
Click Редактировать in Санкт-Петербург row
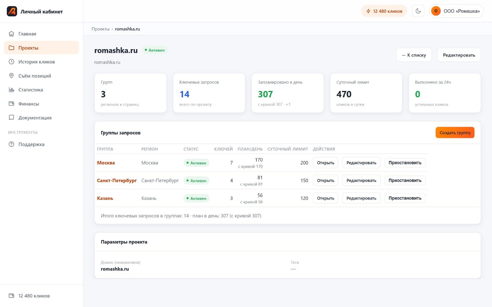[361, 181]
